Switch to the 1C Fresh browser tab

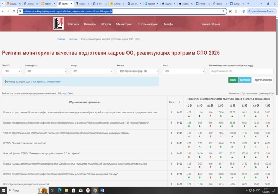pos(116,3)
